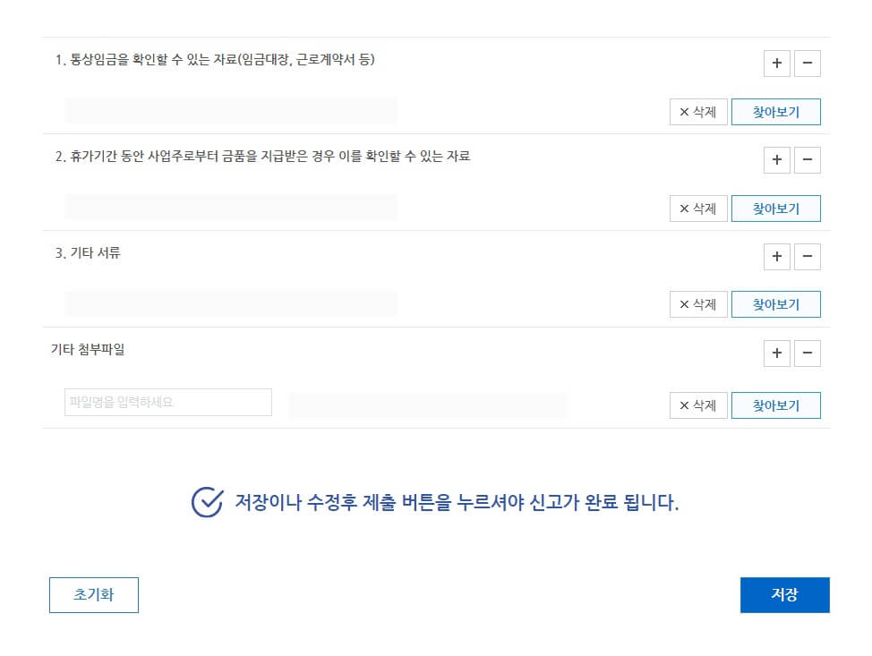Viewport: 872px width, 656px height.
Task: Remove a file row for 휴가기간 금품 자료
Action: [x=807, y=160]
